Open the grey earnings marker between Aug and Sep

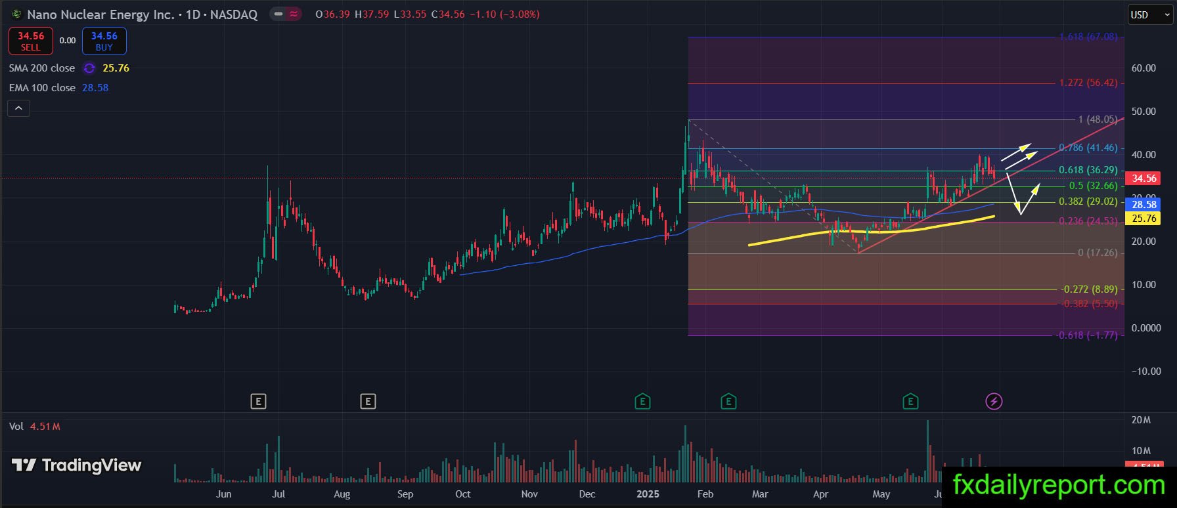tap(368, 401)
